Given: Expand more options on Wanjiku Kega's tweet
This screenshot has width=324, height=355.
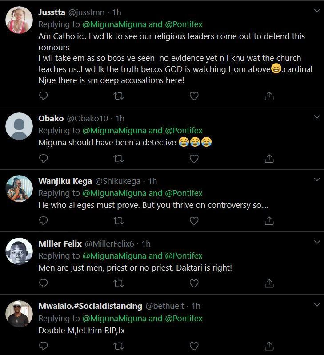Looking at the screenshot, I should click(x=316, y=179).
